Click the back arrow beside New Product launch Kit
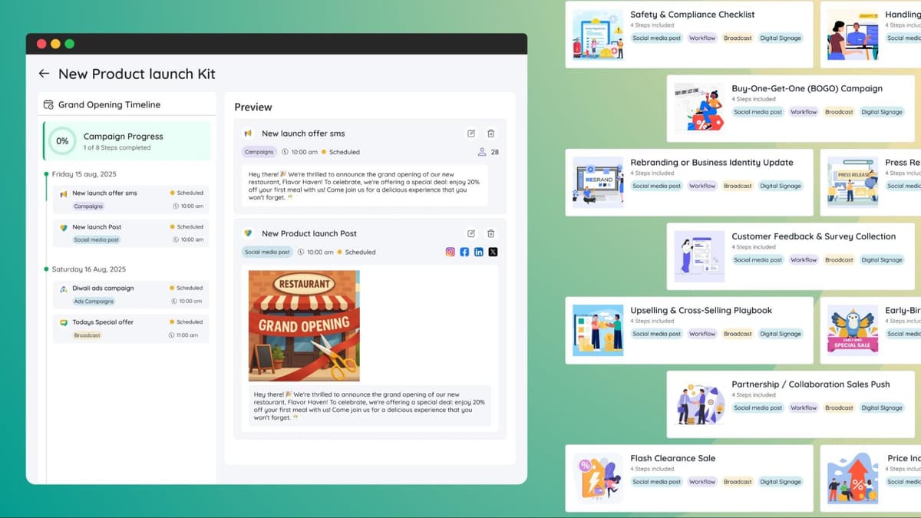 44,74
